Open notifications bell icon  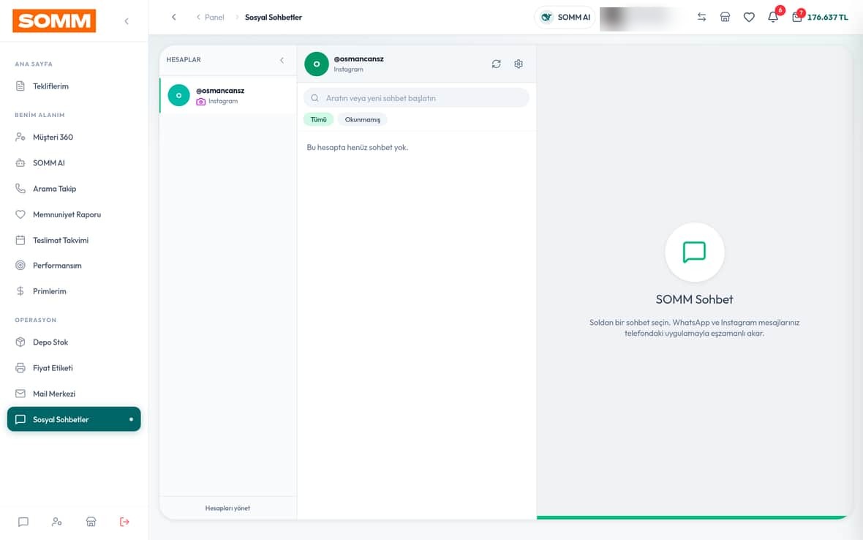pyautogui.click(x=773, y=17)
